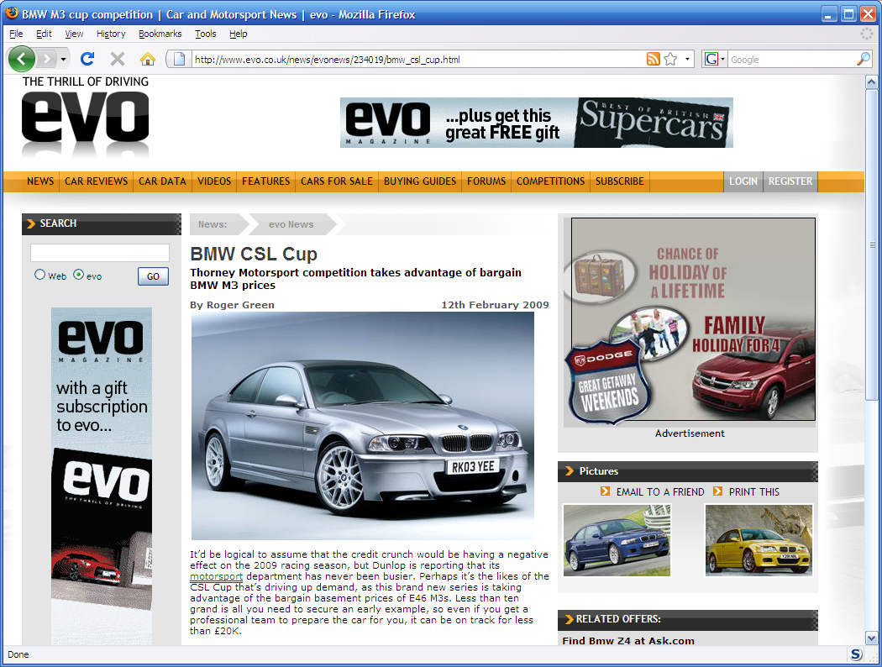Screen dimensions: 882x667
Task: Stop loading with the X icon
Action: pos(117,59)
